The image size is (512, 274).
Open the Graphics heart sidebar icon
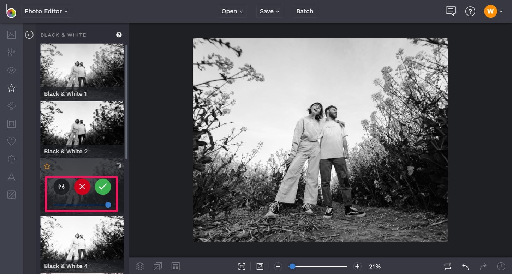11,141
